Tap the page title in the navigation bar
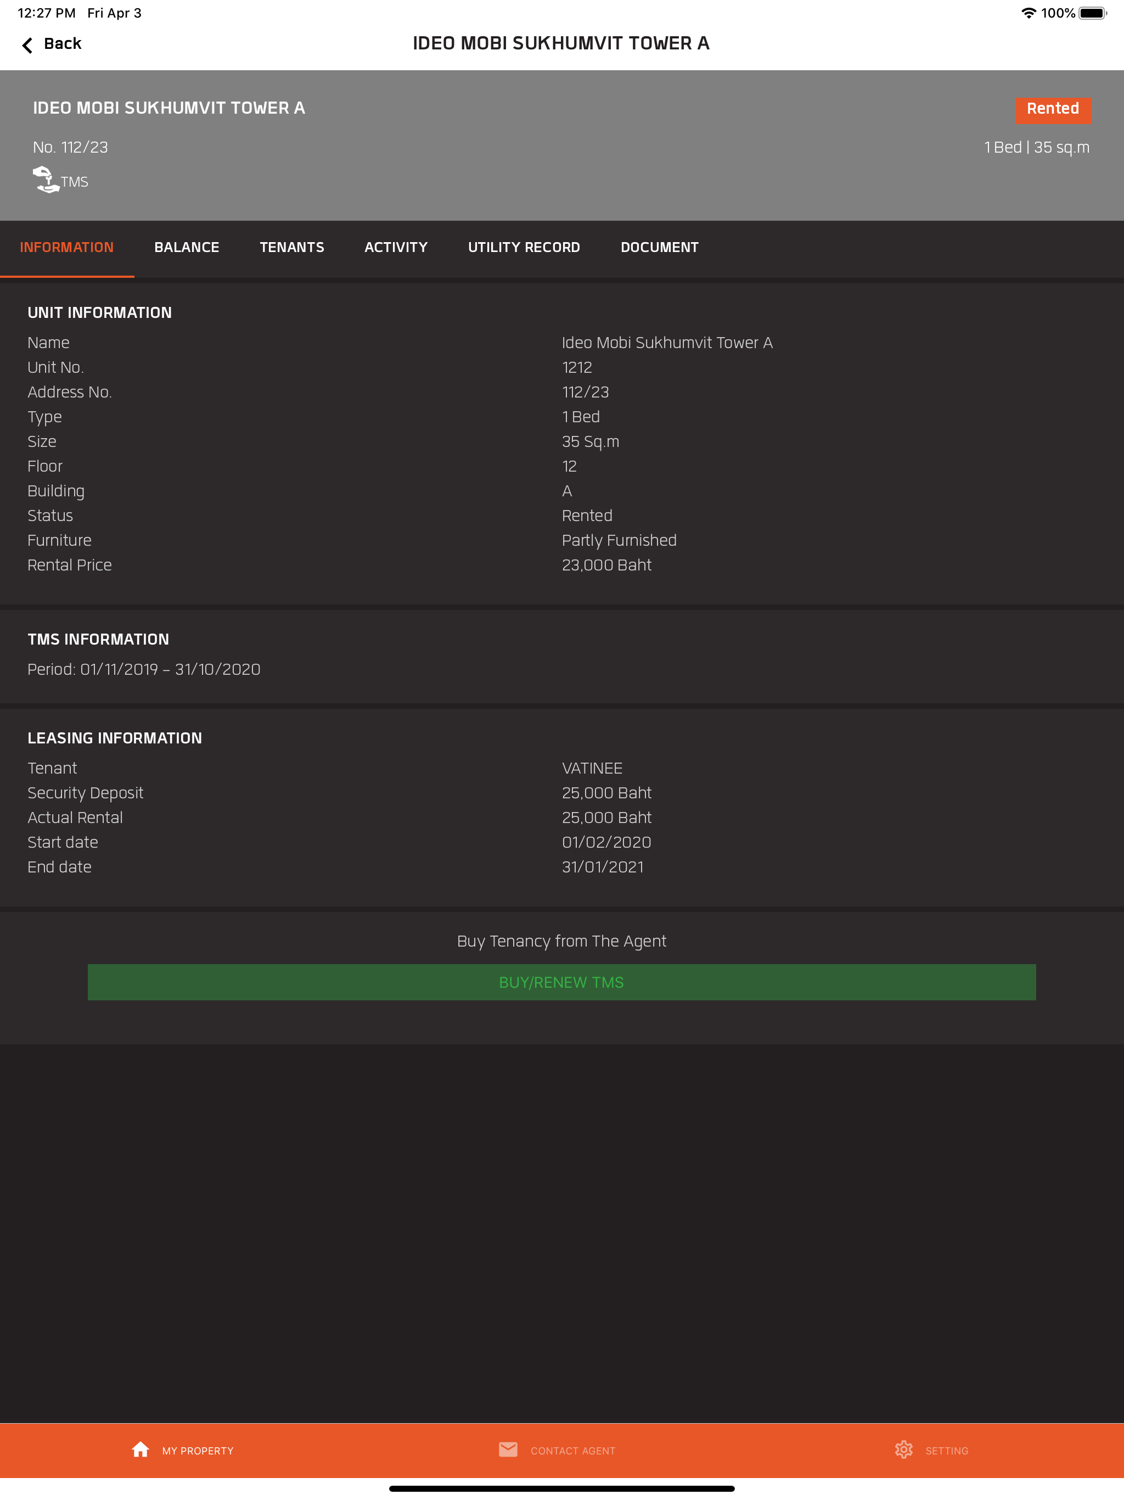This screenshot has width=1124, height=1500. point(561,43)
